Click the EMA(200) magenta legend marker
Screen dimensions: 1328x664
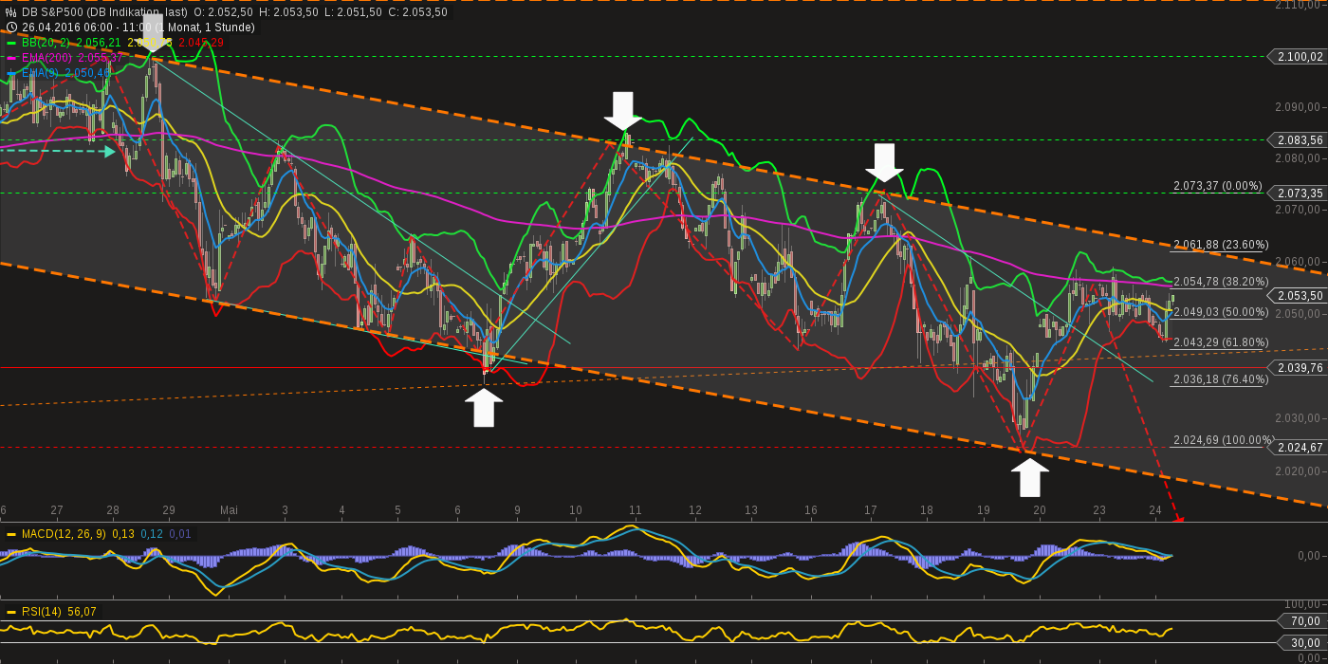click(x=11, y=56)
